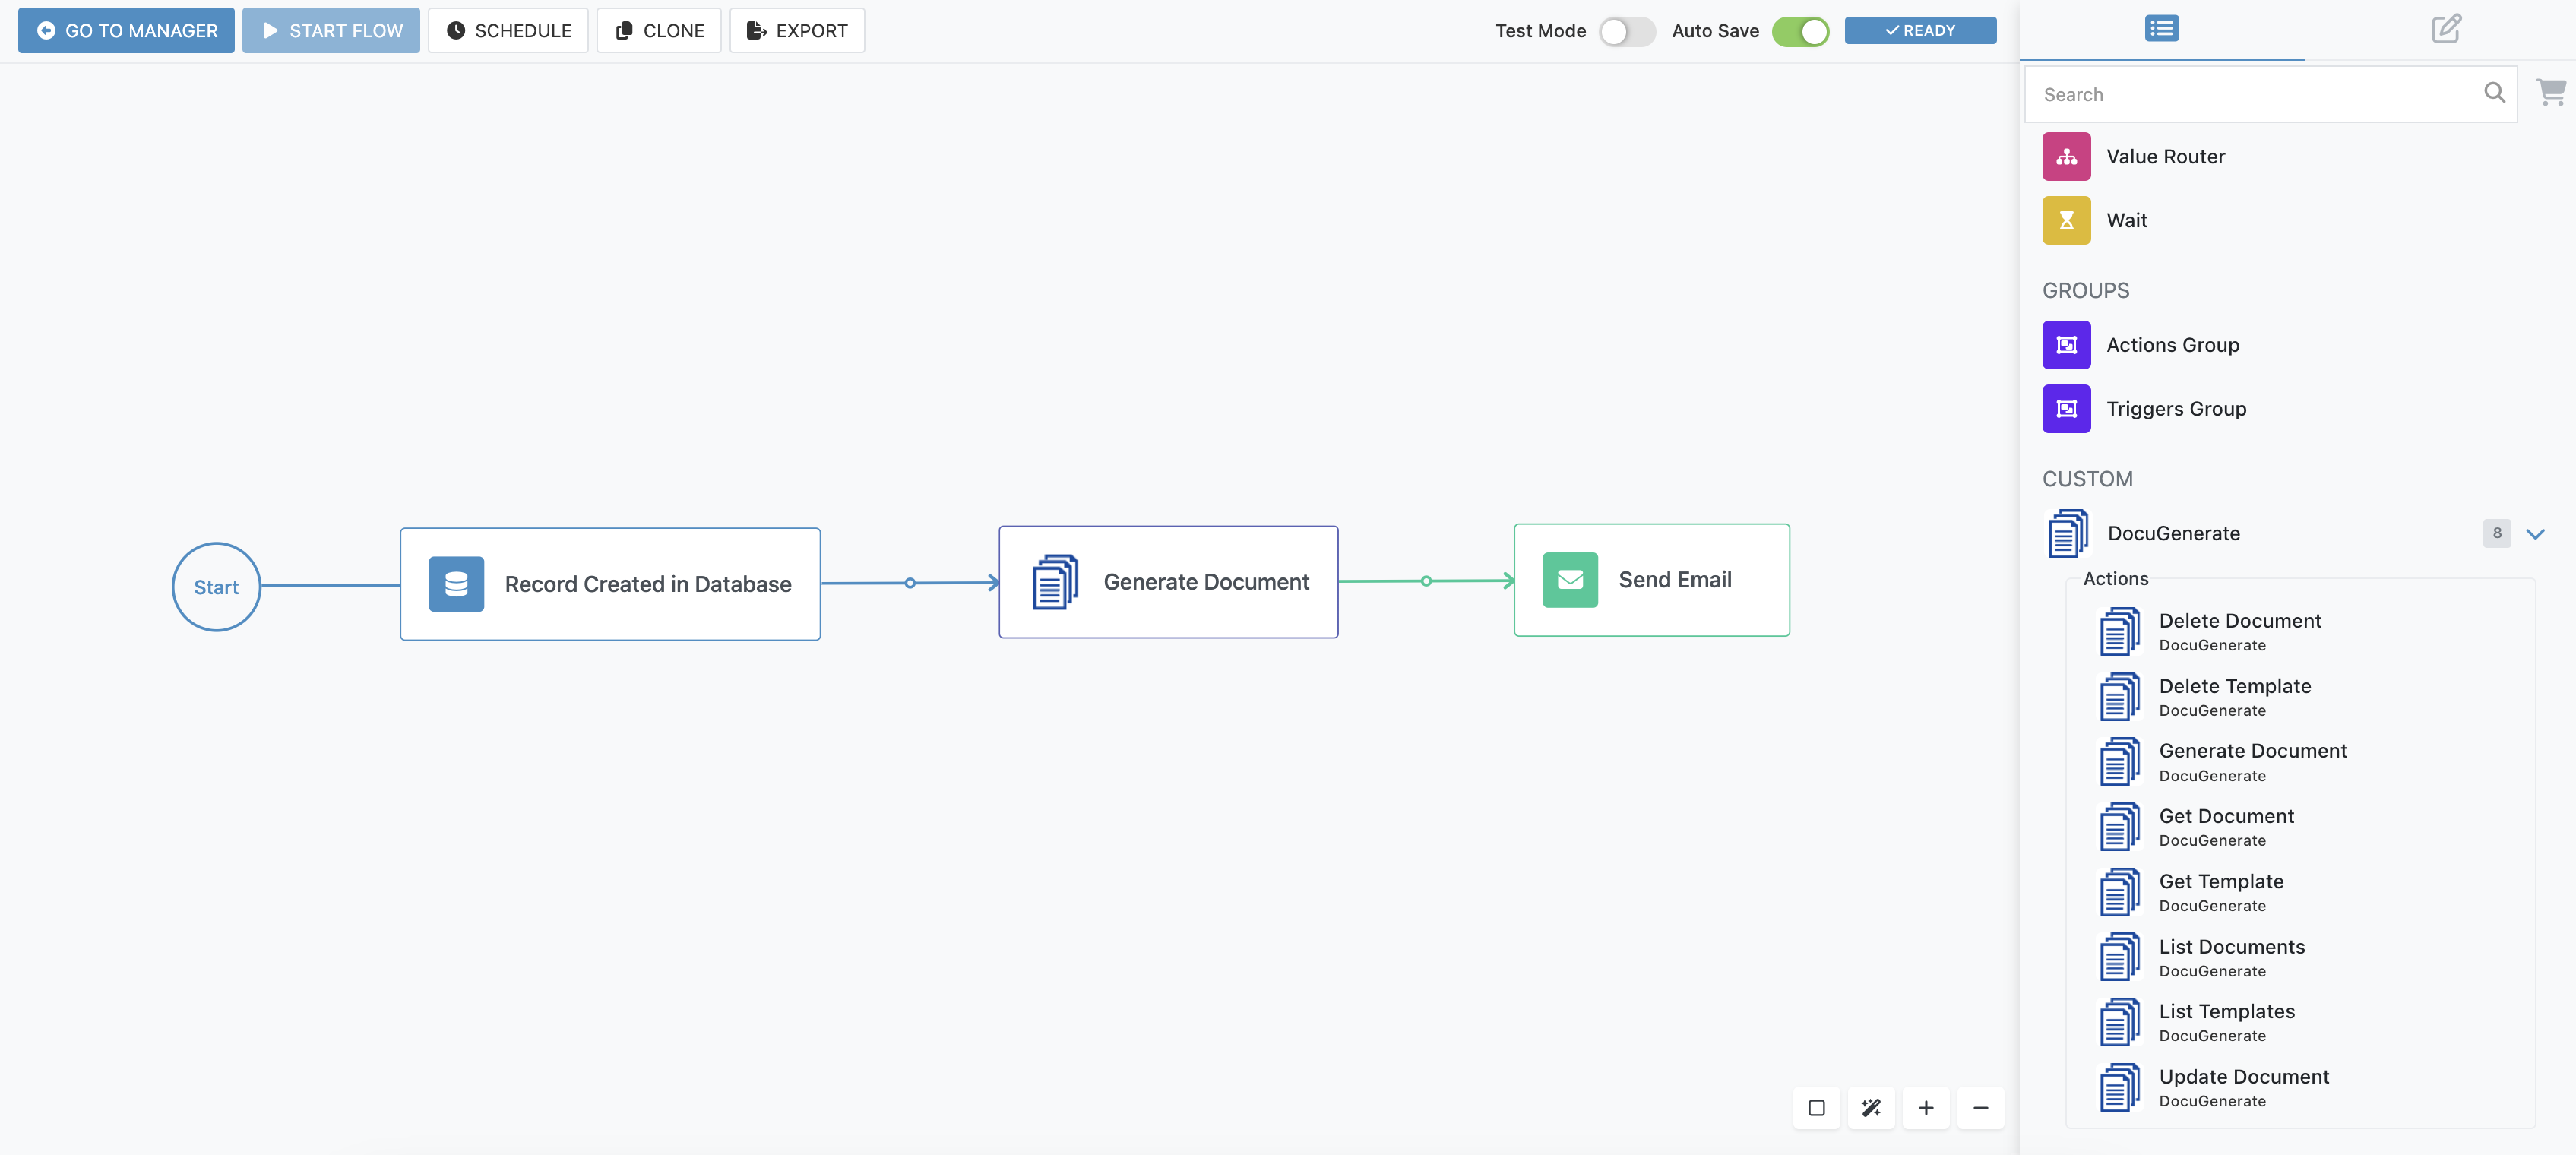Switch to the edit pencil tab
This screenshot has width=2576, height=1155.
point(2446,28)
